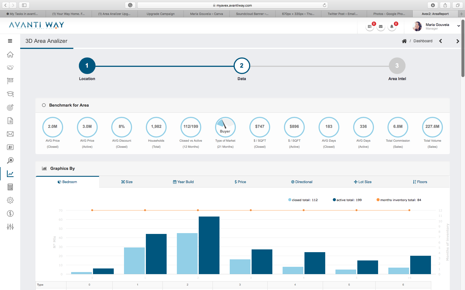This screenshot has height=290, width=465.
Task: Click the browser back button
Action: click(6, 5)
